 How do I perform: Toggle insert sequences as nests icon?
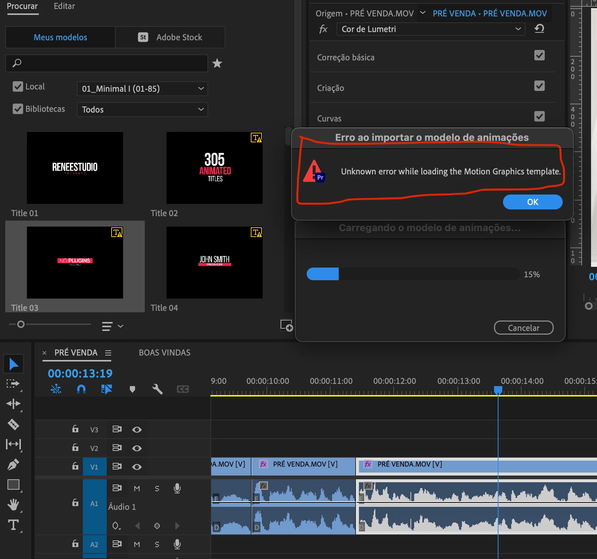[56, 389]
